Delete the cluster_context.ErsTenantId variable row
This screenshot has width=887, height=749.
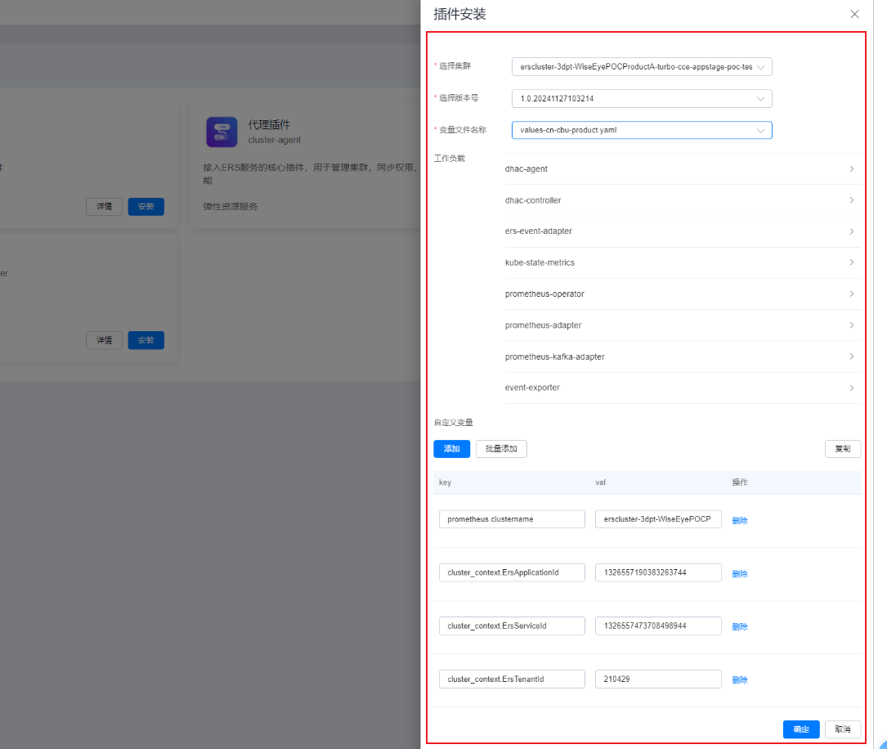pos(739,679)
